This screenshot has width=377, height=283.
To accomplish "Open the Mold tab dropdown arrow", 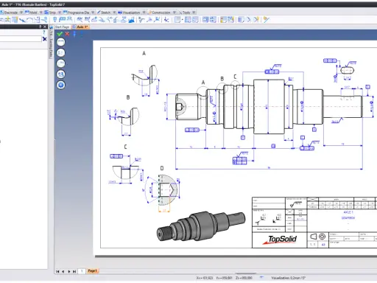I will [40, 12].
